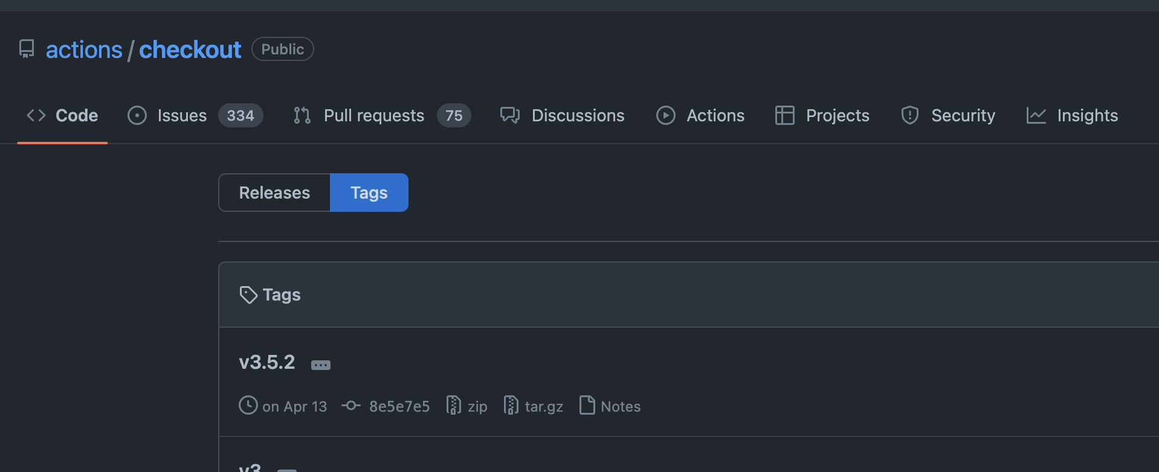The height and width of the screenshot is (472, 1159).
Task: Open the Pull requests tab
Action: pos(381,115)
